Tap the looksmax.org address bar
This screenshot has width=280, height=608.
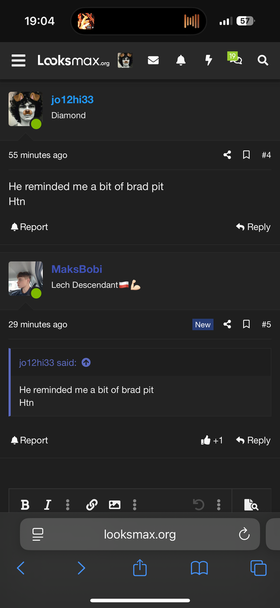coord(140,535)
